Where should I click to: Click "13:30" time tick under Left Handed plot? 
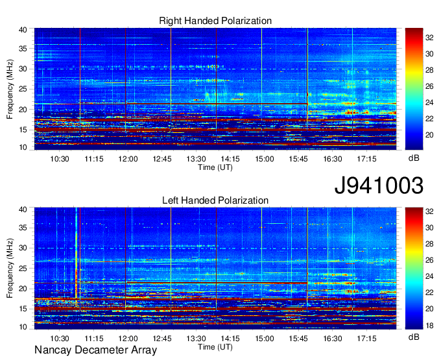point(196,339)
